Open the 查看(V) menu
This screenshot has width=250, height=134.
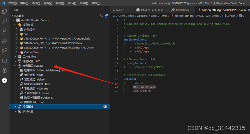(x=48, y=3)
